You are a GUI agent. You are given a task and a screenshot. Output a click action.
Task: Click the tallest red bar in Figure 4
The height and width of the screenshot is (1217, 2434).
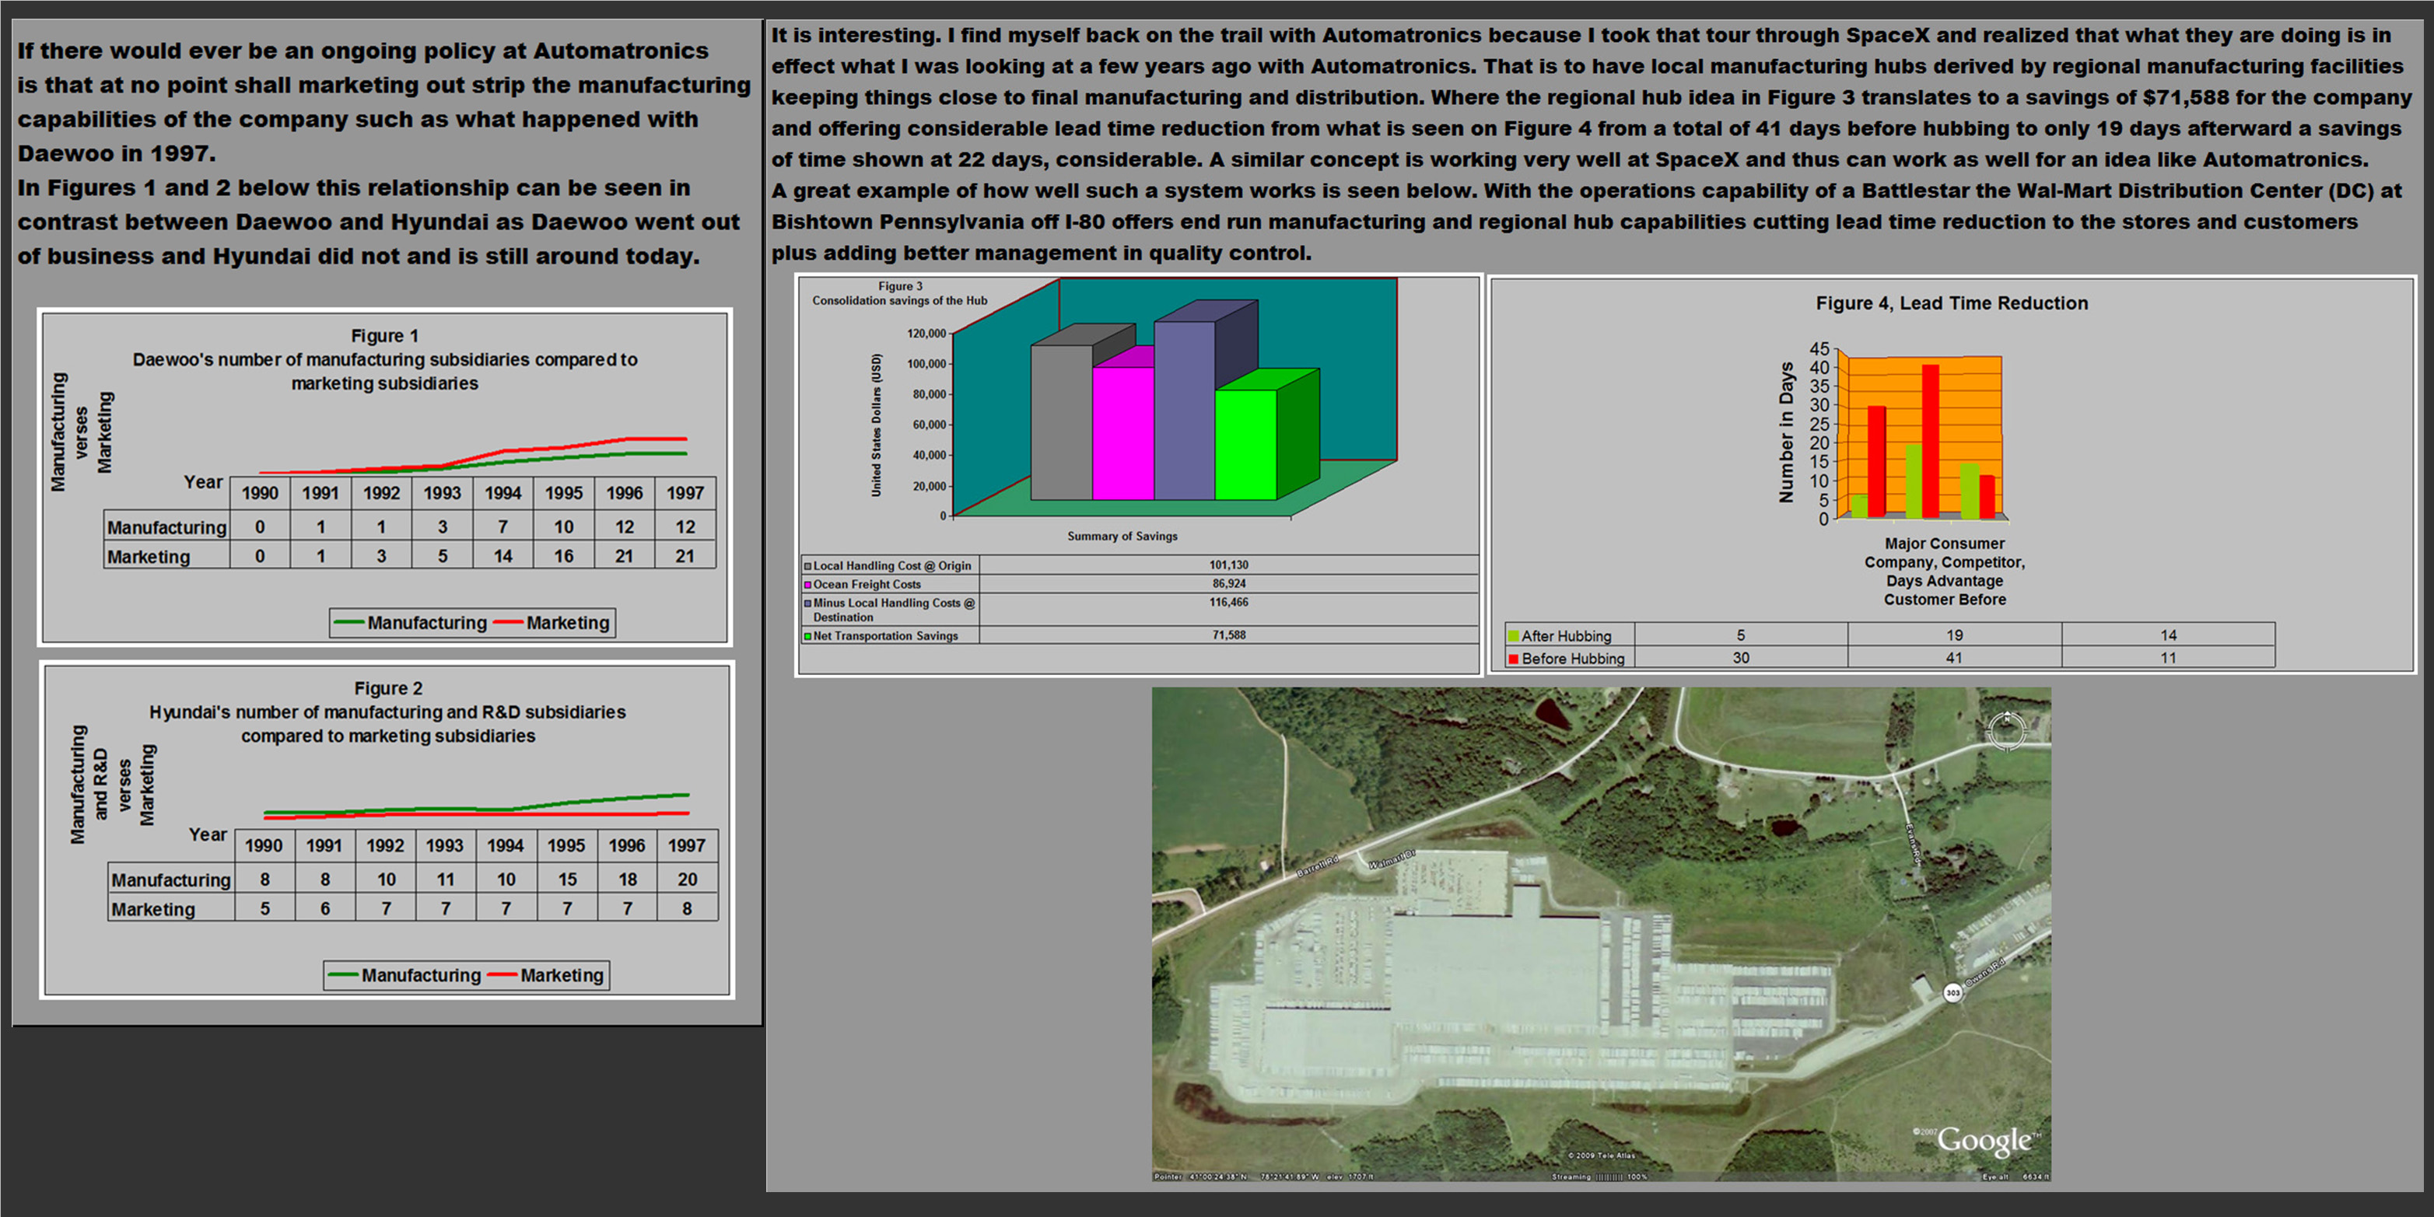(x=1931, y=441)
